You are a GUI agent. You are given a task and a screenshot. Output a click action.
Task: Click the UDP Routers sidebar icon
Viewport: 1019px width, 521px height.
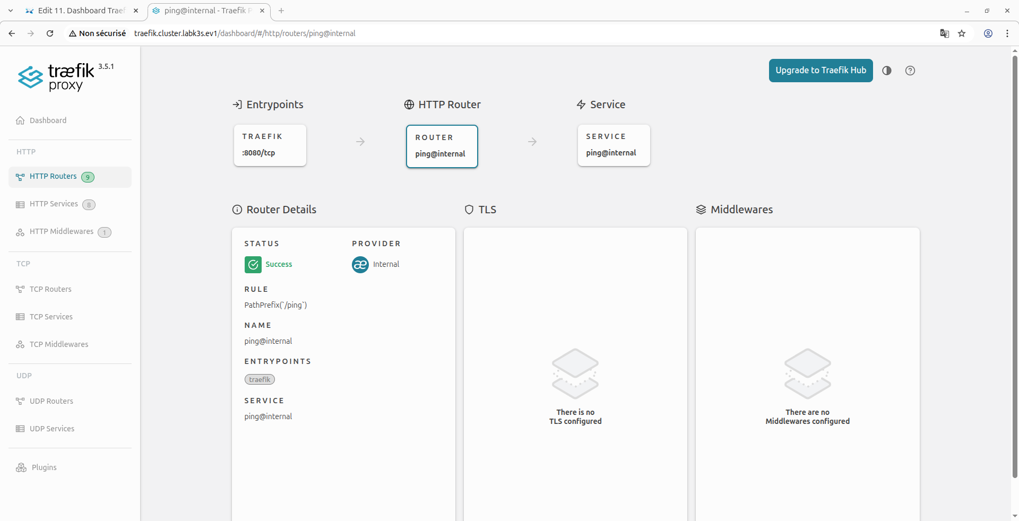(x=20, y=401)
